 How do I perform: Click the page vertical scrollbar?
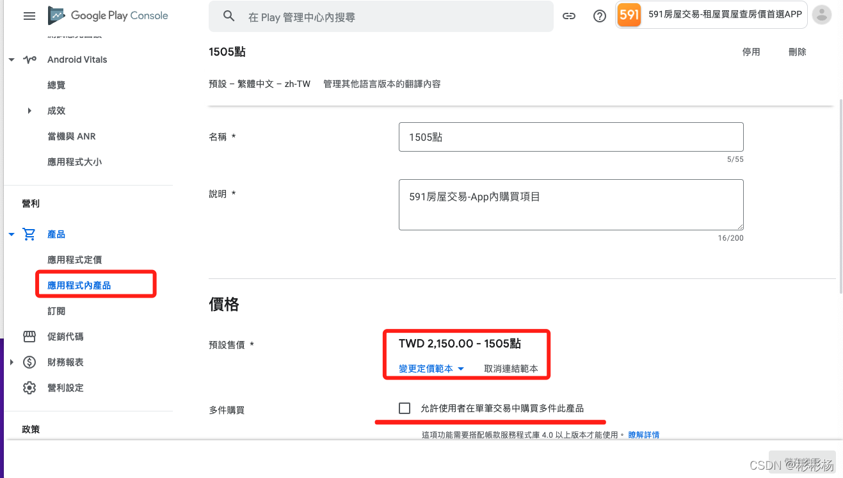pyautogui.click(x=840, y=195)
